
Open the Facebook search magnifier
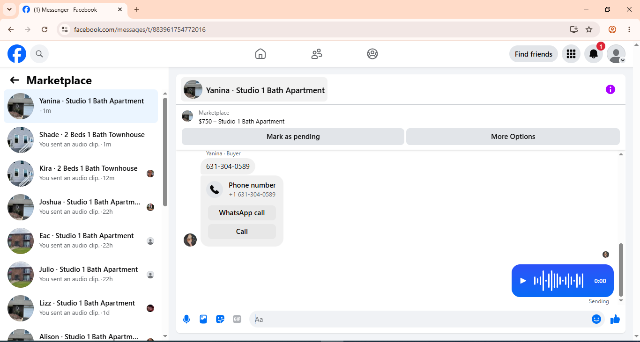click(x=39, y=54)
